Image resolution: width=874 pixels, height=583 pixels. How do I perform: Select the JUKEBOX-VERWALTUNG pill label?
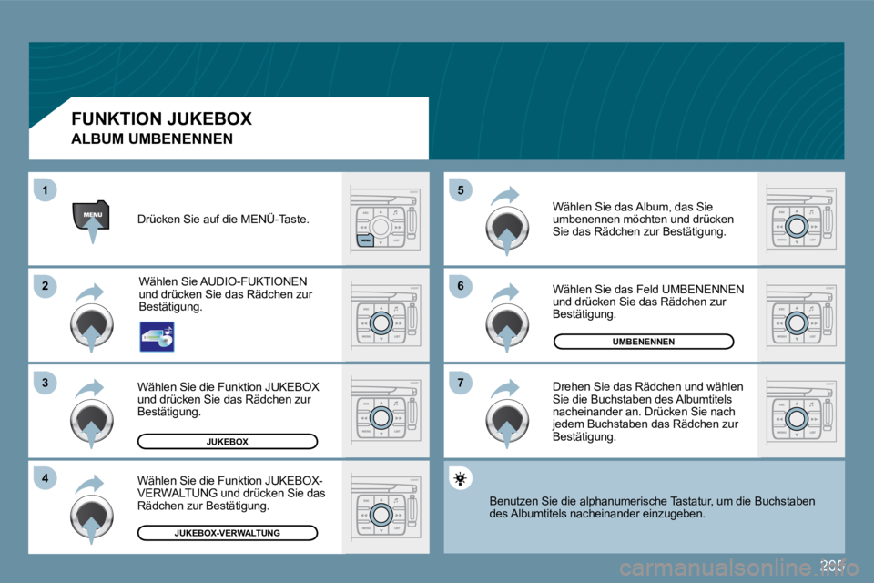[228, 533]
